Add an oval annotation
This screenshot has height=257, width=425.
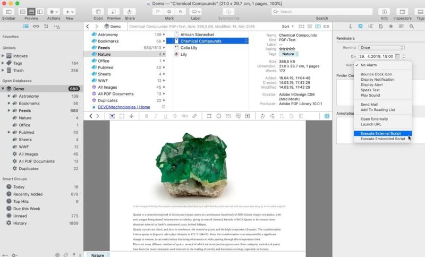[x=219, y=116]
